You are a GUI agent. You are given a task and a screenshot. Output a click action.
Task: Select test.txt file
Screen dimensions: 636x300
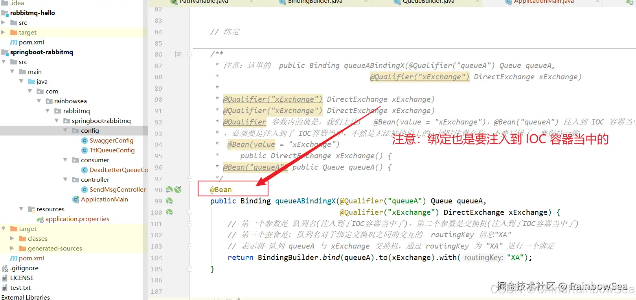coord(20,288)
